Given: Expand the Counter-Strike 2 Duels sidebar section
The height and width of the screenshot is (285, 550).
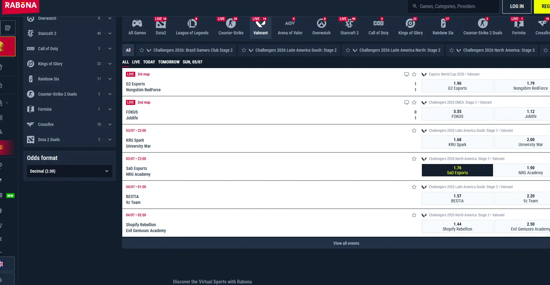Looking at the screenshot, I should point(110,94).
